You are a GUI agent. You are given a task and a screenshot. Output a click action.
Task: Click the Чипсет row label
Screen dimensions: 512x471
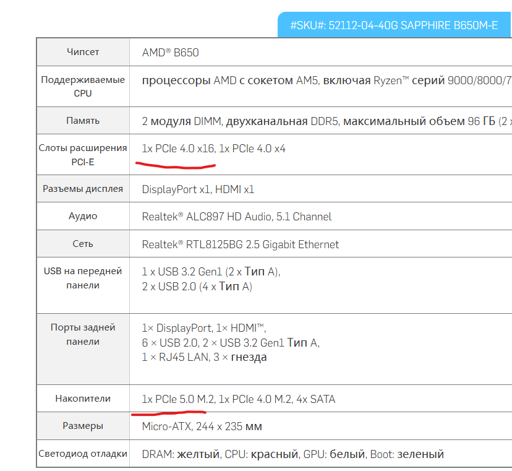[83, 53]
